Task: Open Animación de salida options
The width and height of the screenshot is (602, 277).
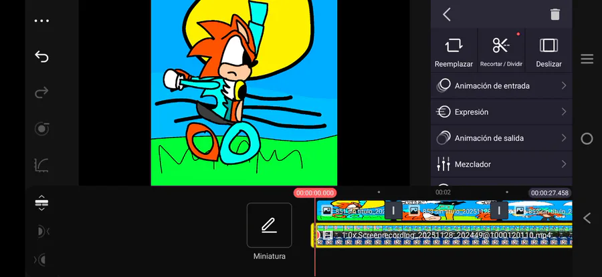Action: pyautogui.click(x=502, y=138)
